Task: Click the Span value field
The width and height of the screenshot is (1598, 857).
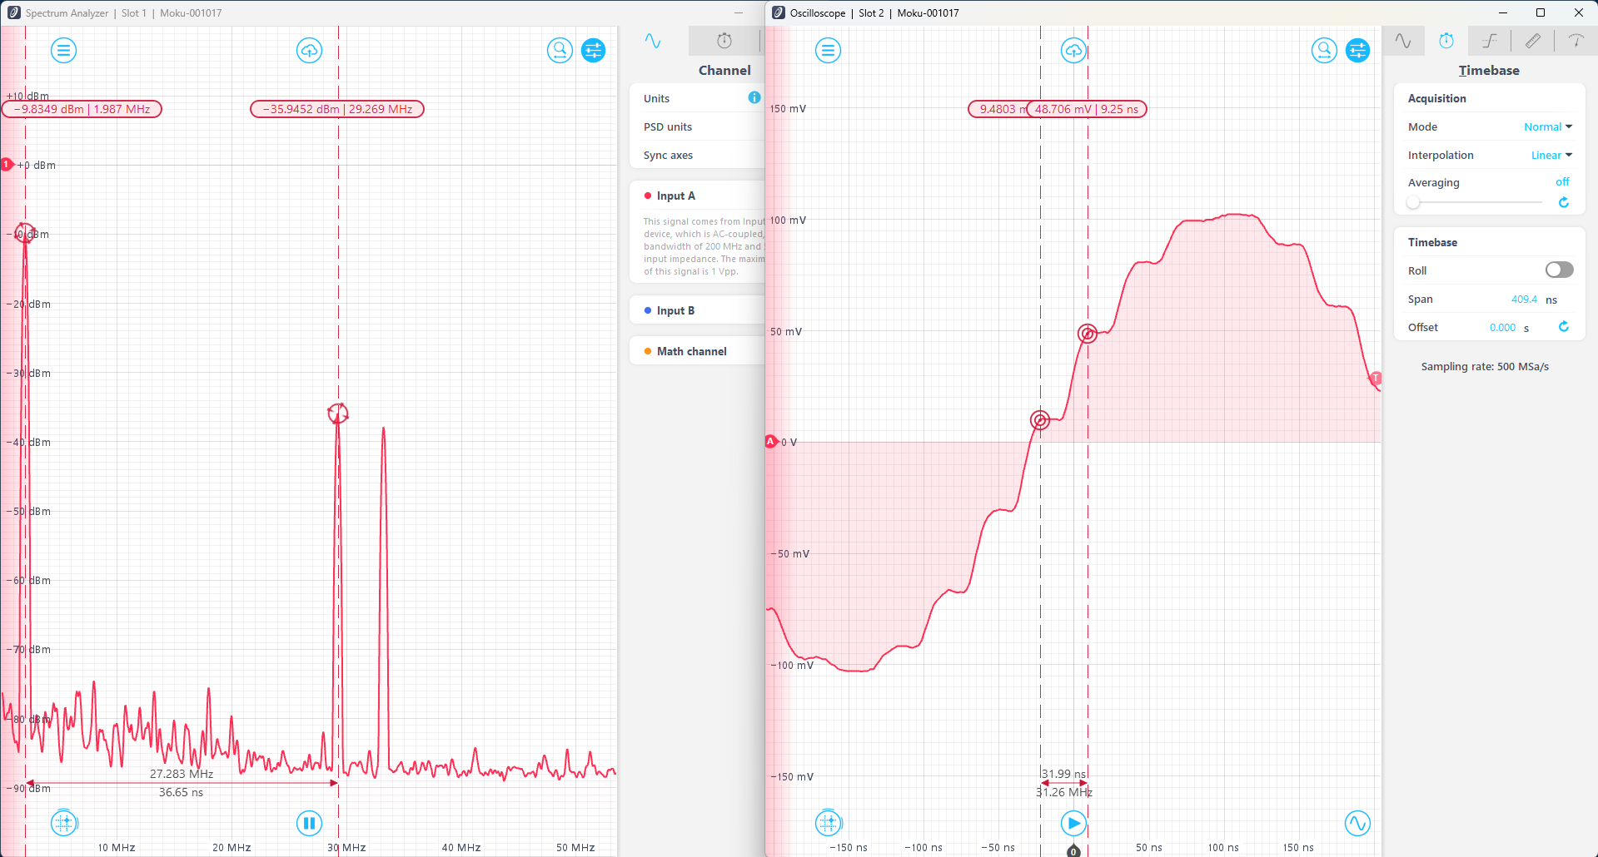Action: [x=1524, y=300]
